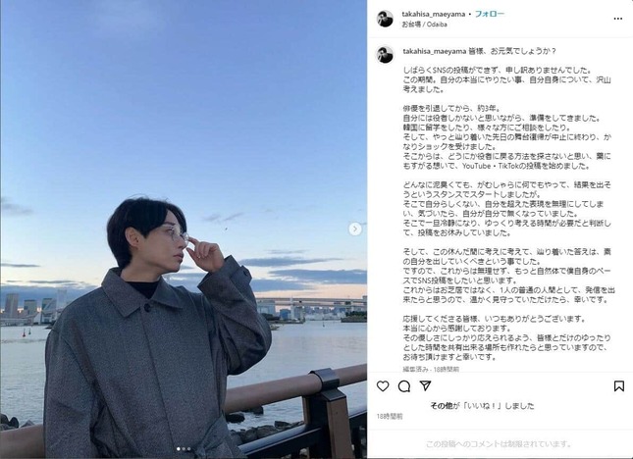Open the お台場 / Odaiba location link
Screen dimensions: 633x459
pyautogui.click(x=424, y=25)
